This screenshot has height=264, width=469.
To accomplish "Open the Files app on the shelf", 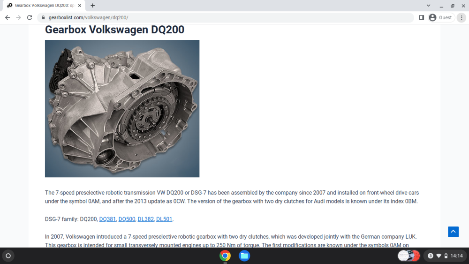I will point(244,256).
